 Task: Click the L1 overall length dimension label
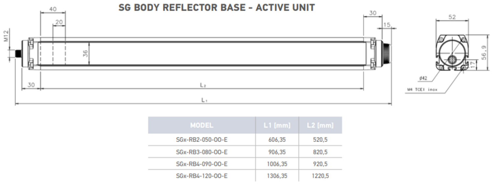[x=204, y=100]
